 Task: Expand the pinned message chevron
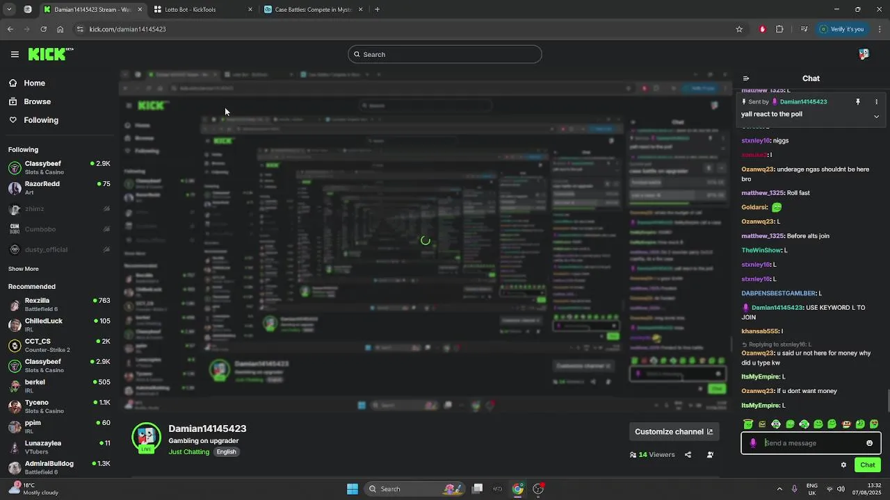point(876,117)
